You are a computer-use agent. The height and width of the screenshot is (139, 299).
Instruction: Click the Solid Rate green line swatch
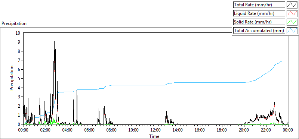point(292,22)
